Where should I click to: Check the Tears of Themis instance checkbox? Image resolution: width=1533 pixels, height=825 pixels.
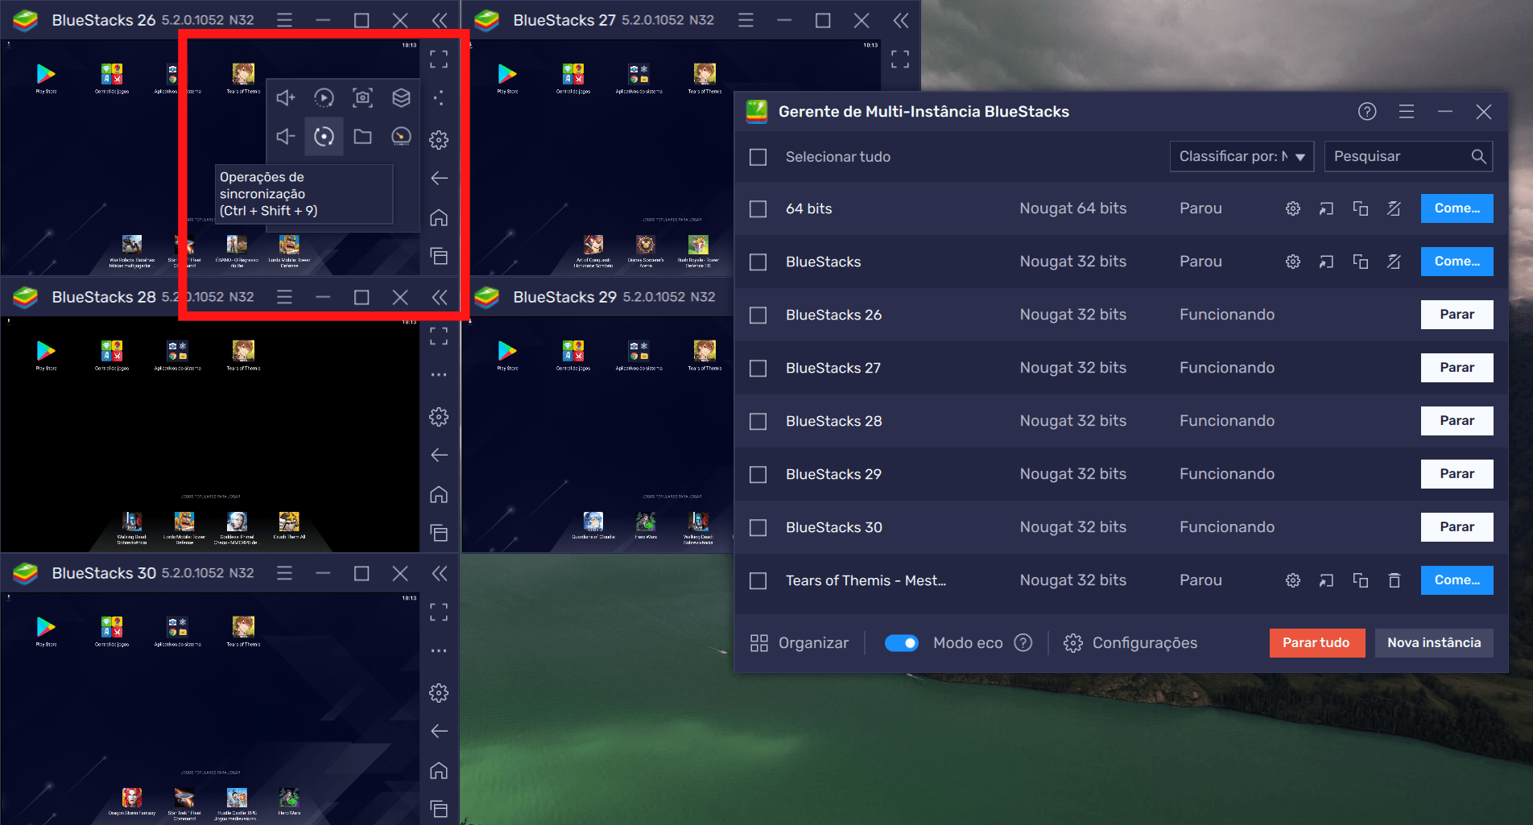(x=758, y=580)
